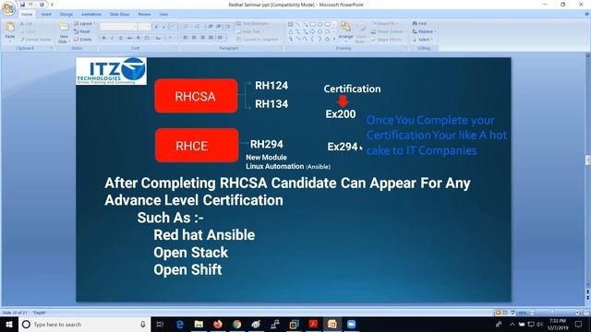This screenshot has width=591, height=332.
Task: Delete the current slide
Action: (x=83, y=39)
